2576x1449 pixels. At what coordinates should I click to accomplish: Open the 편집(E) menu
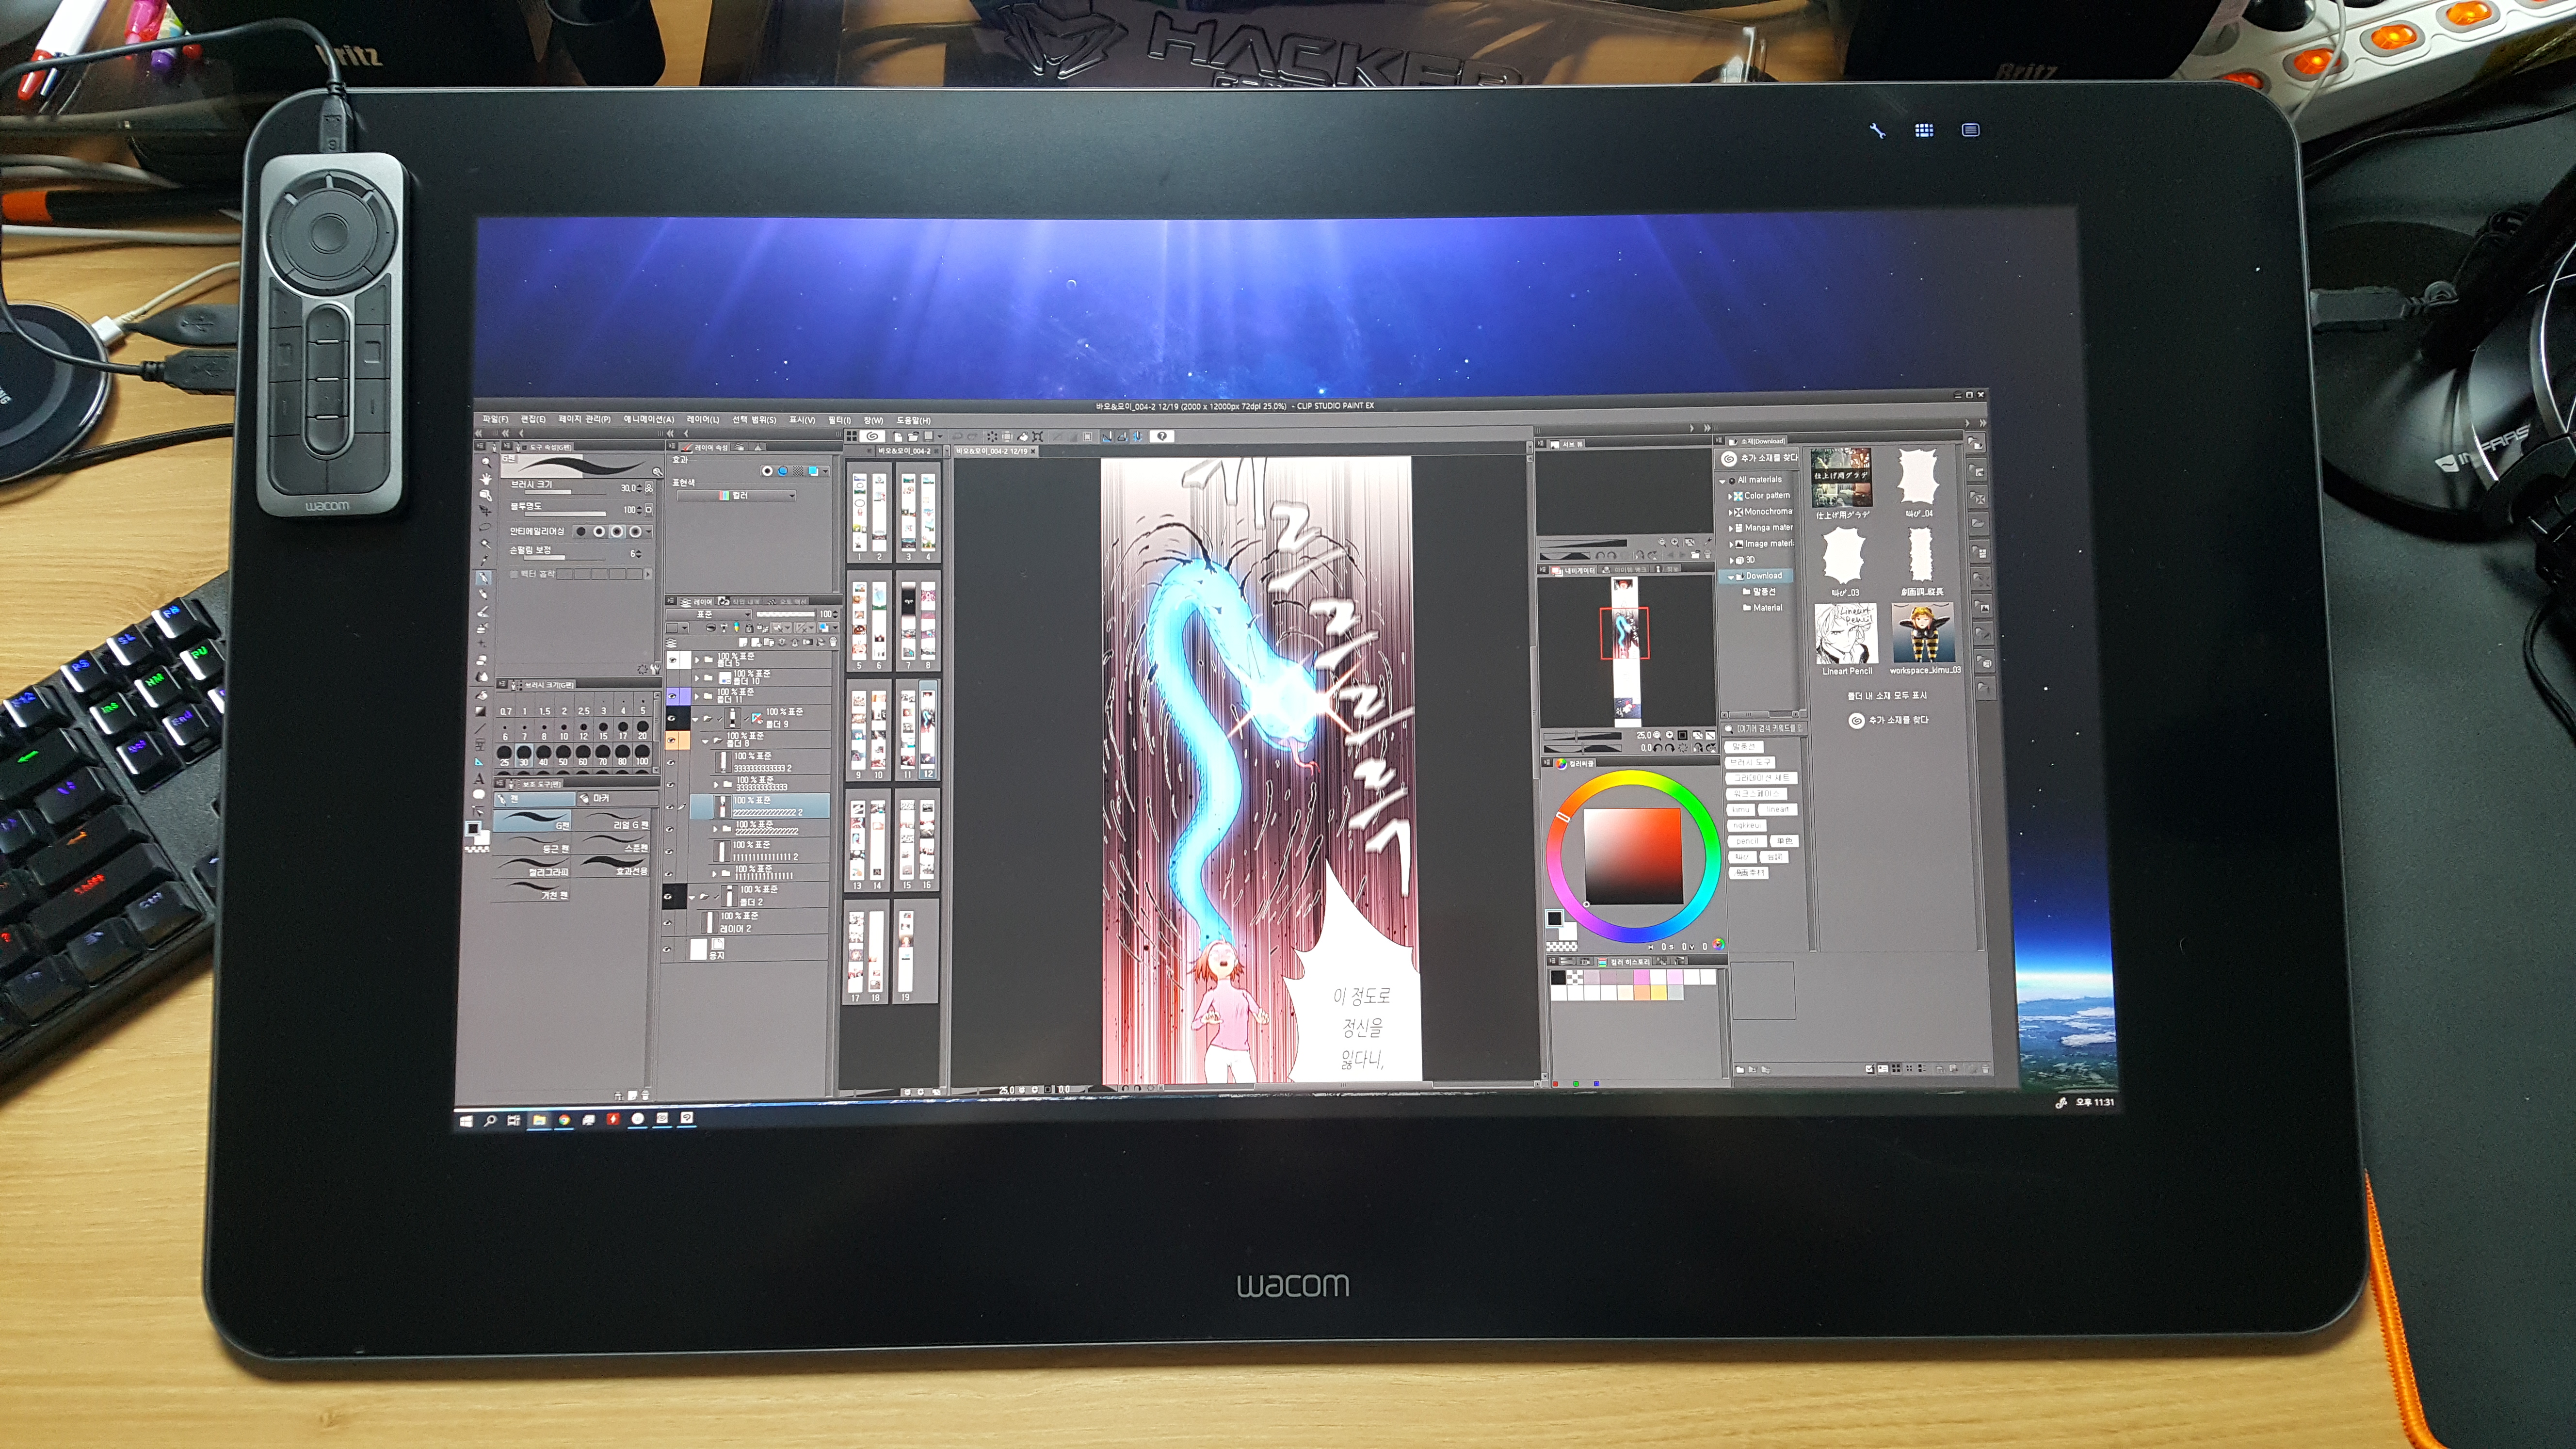533,419
